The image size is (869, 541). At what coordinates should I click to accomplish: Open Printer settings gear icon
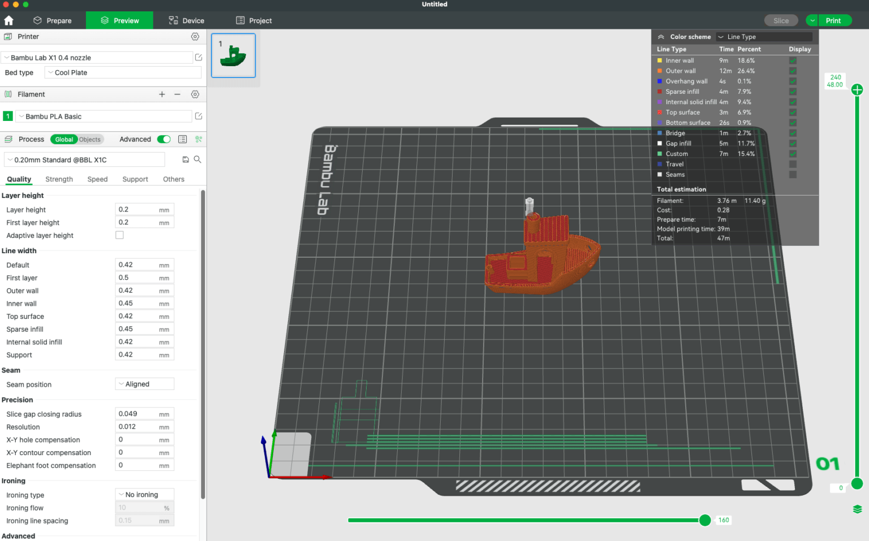pos(195,36)
